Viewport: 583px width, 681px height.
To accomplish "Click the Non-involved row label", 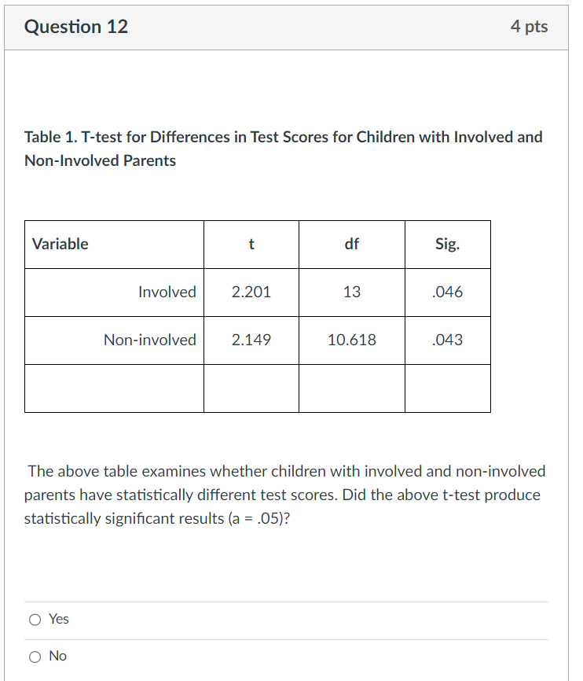I will tap(150, 340).
